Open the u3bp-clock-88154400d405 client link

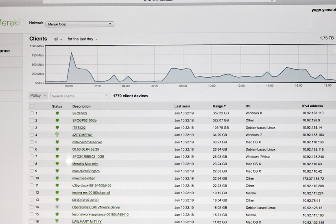coord(92,186)
